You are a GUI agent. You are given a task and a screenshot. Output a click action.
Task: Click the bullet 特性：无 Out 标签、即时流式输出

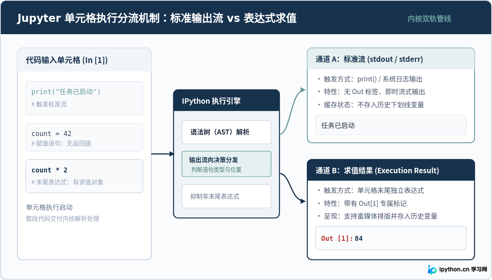(x=371, y=92)
